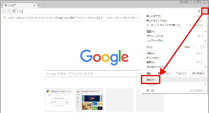Select the 新しいタブ browser tab
Viewport: 209px width, 113px height.
pos(20,5)
